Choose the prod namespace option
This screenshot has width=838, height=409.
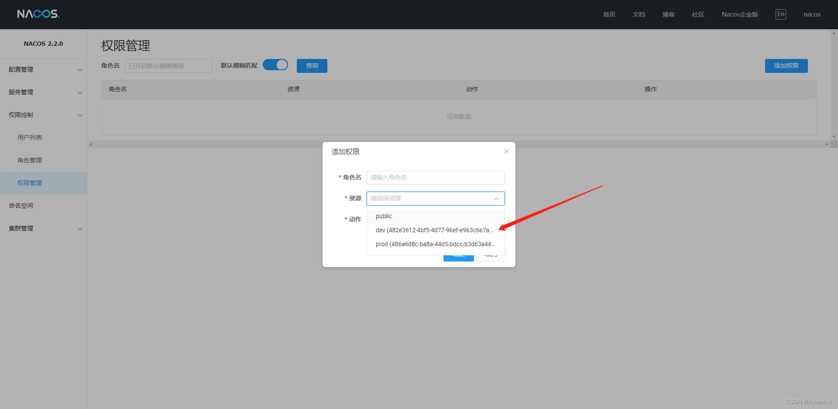click(436, 244)
